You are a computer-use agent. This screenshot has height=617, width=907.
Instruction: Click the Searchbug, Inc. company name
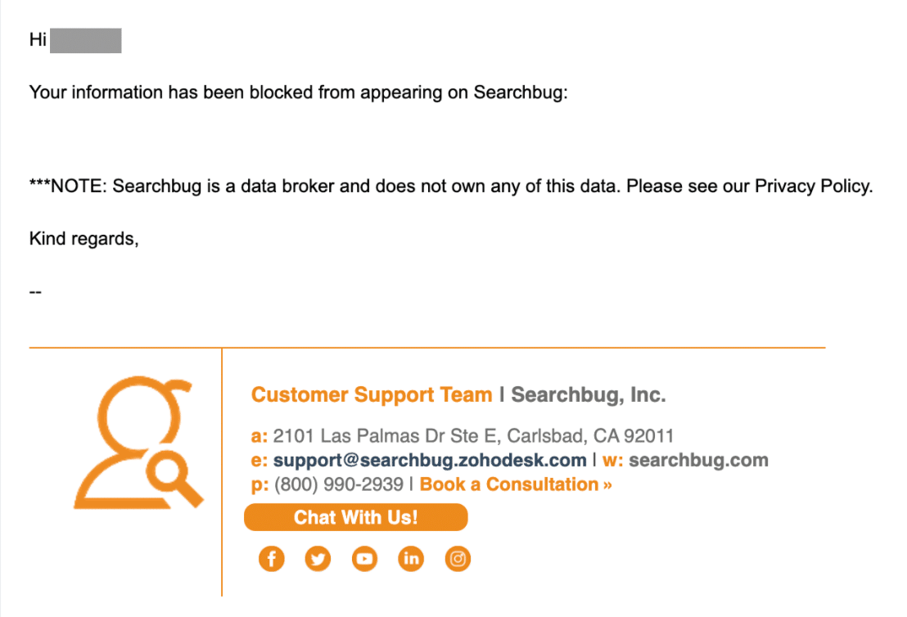[589, 394]
